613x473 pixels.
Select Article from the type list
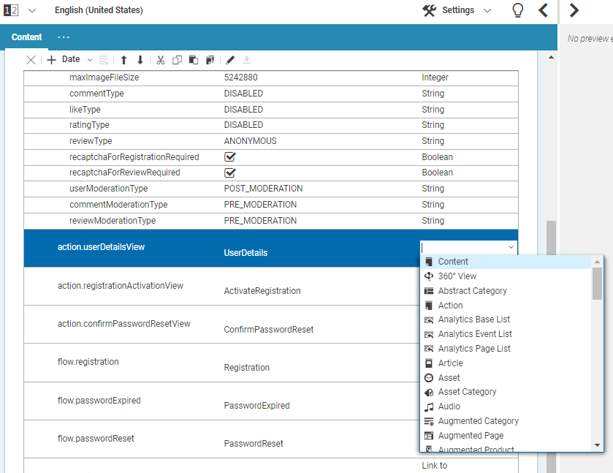tap(450, 363)
